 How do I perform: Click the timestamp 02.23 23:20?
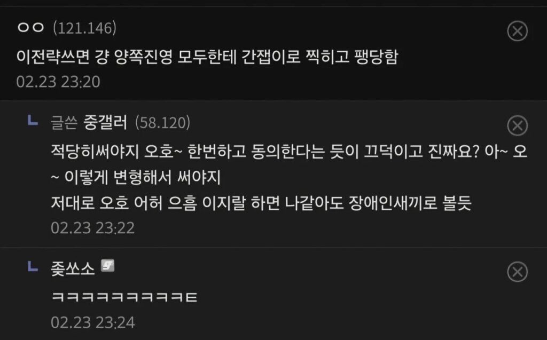coord(58,82)
